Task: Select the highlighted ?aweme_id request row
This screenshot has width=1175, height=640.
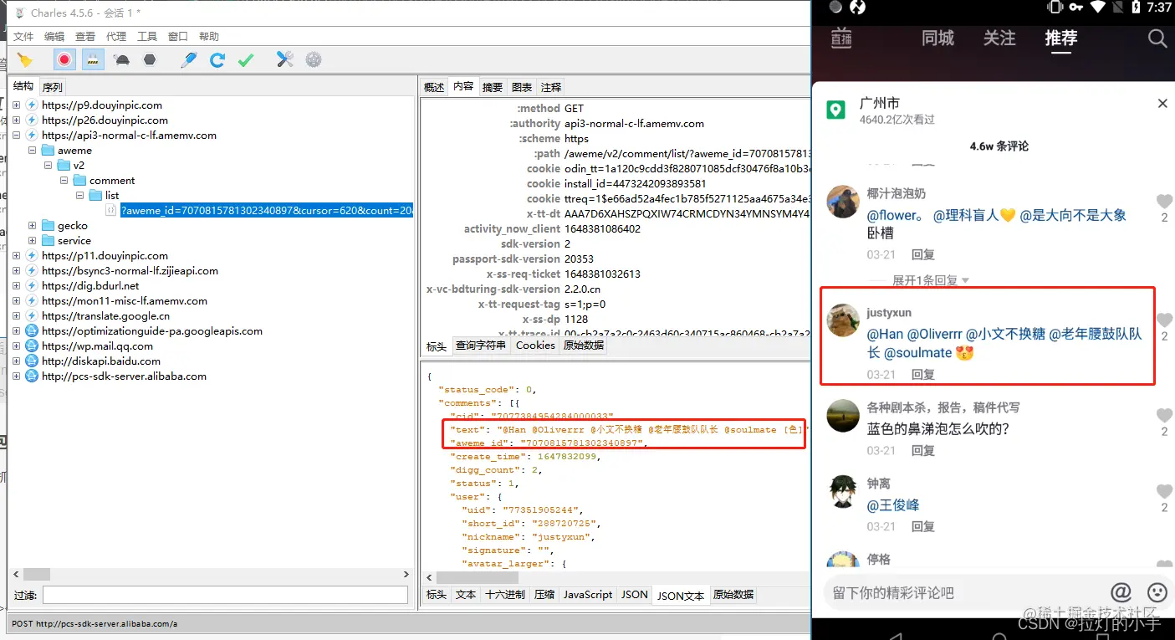Action: click(266, 211)
